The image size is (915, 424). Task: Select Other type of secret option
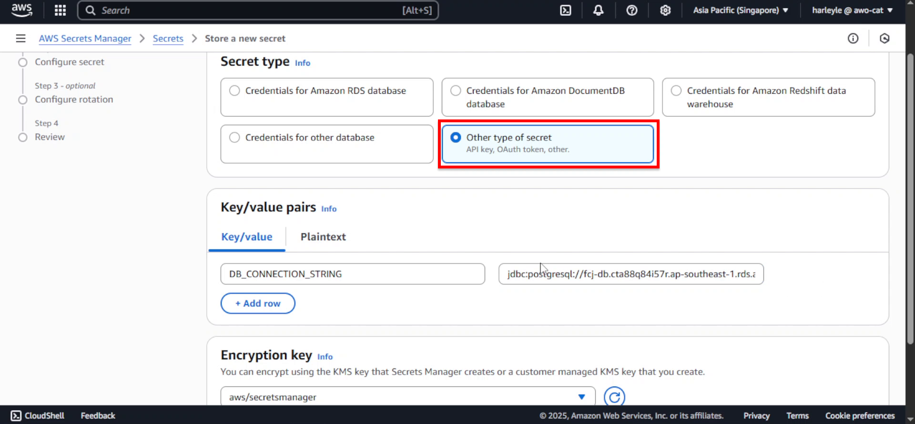pos(548,144)
